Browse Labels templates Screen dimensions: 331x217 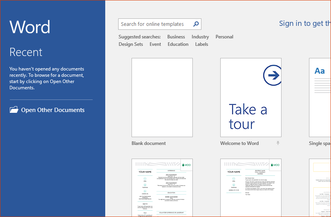pyautogui.click(x=201, y=44)
